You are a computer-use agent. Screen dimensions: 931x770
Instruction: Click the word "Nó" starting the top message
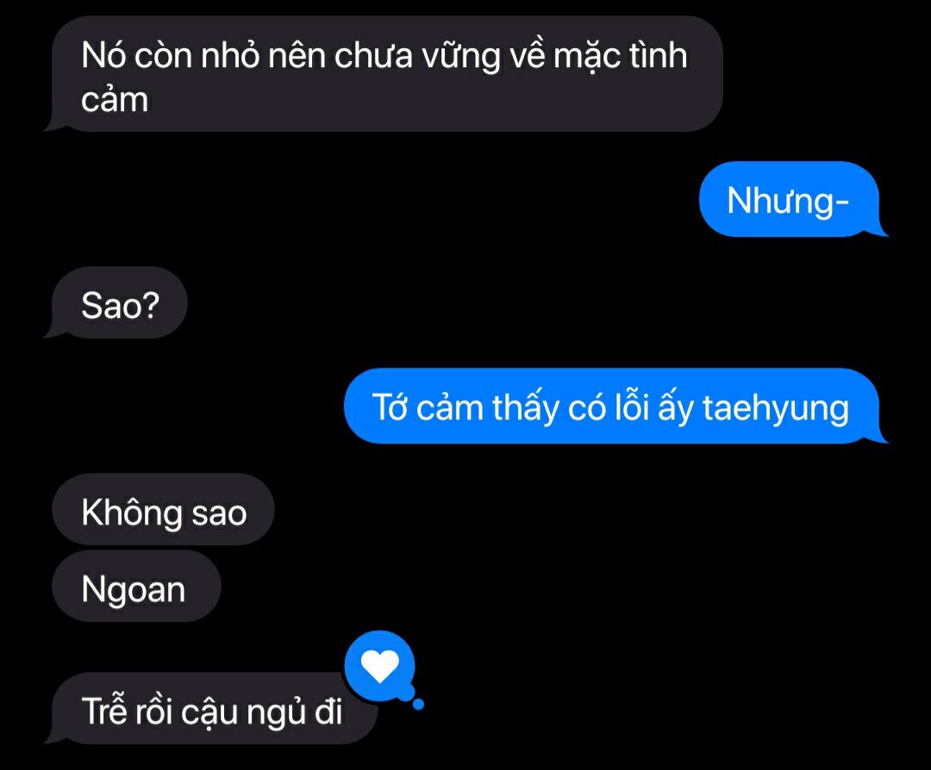(x=103, y=54)
